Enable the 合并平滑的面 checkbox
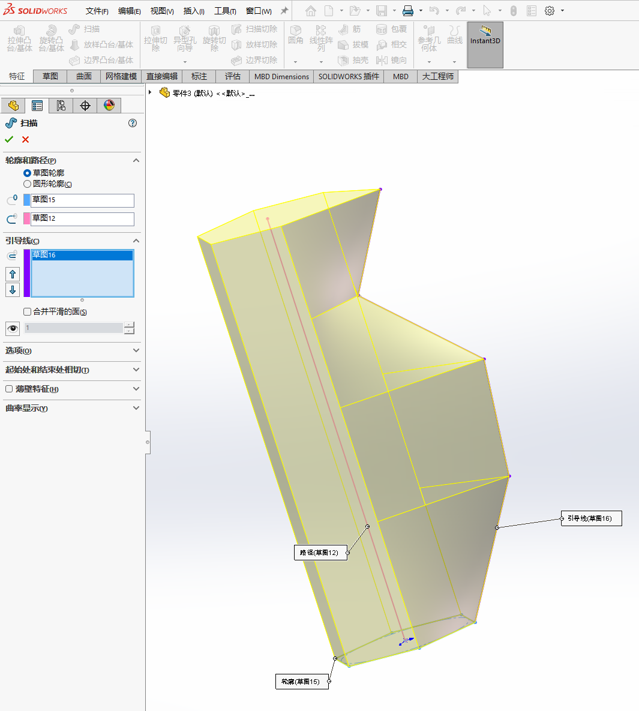 28,311
